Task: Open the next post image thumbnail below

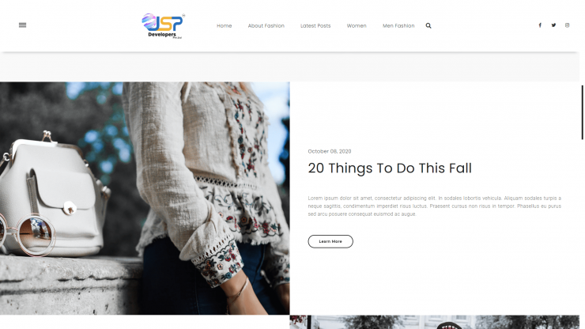Action: tap(434, 322)
